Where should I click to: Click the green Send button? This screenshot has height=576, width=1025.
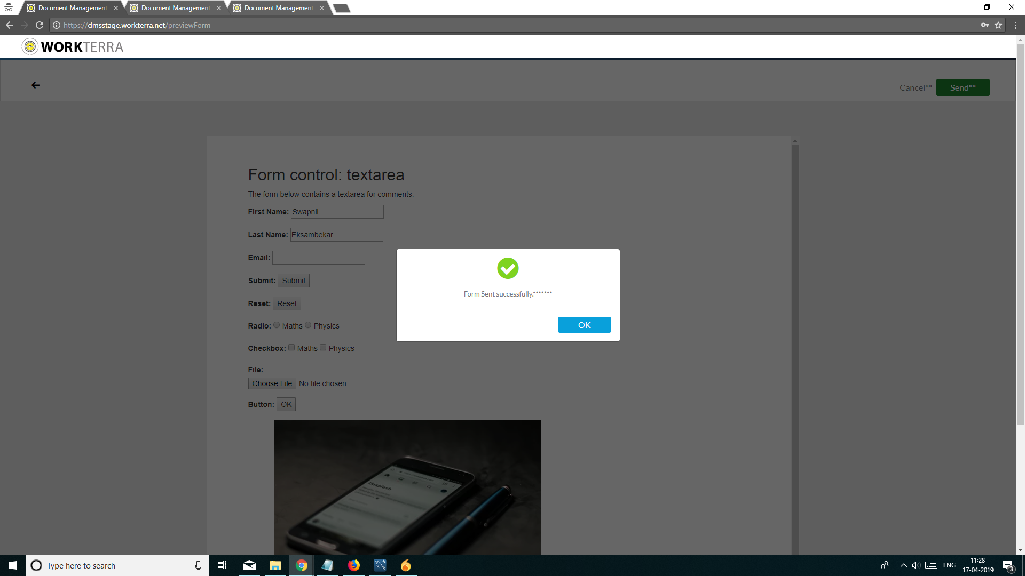pos(963,87)
